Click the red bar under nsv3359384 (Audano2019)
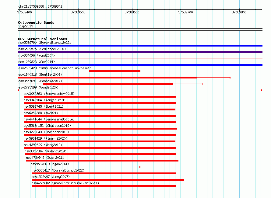 [x=100, y=154]
